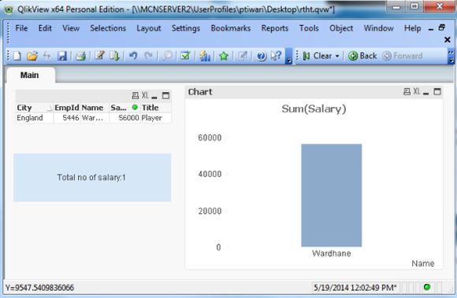The width and height of the screenshot is (457, 298).
Task: Click the QlikView application logo icon
Action: 9,9
